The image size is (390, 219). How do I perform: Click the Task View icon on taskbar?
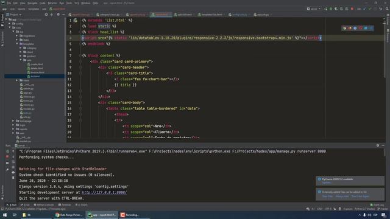14,215
